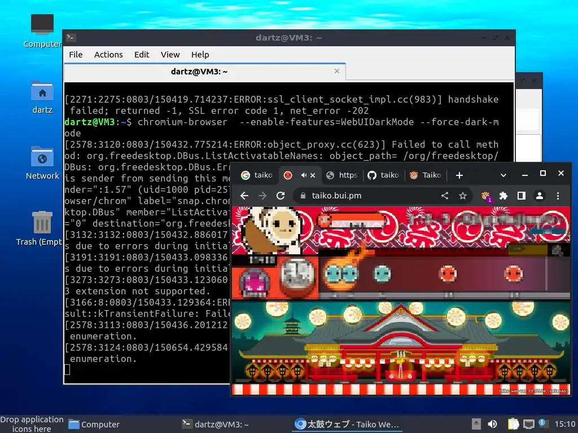The height and width of the screenshot is (433, 578).
Task: Toggle the browser side panel
Action: pos(521,196)
